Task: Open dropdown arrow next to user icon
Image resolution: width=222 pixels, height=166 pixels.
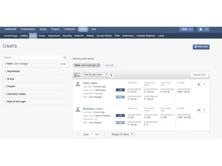Action: [206, 29]
